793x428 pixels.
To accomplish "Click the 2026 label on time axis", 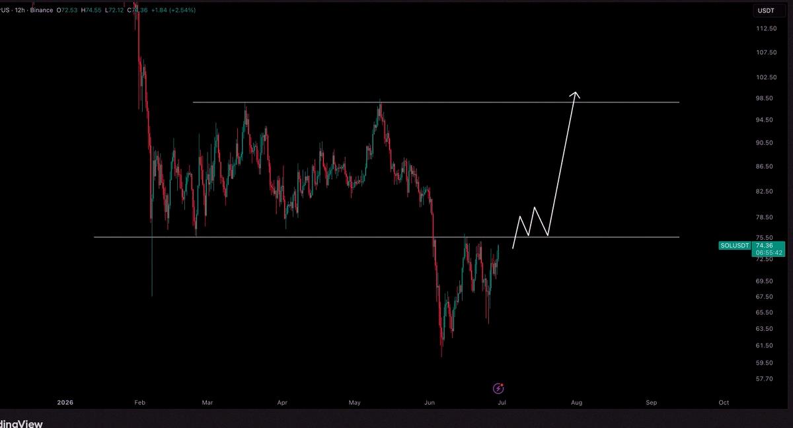I will coord(65,403).
